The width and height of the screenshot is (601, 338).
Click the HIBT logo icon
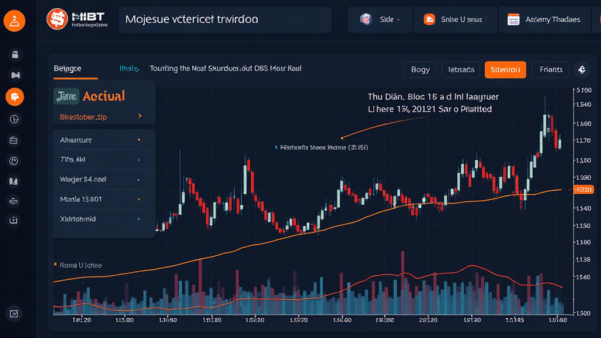(x=58, y=19)
